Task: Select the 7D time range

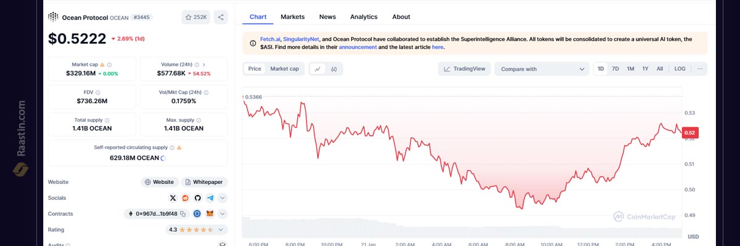Action: click(615, 69)
